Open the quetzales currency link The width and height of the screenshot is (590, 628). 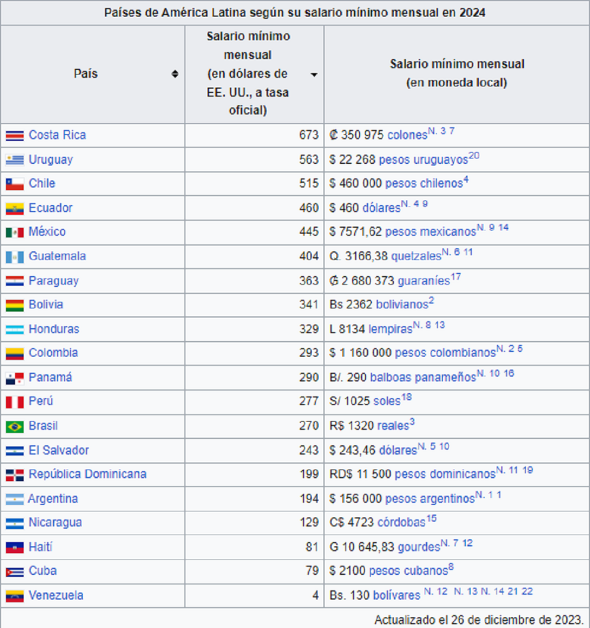[416, 256]
